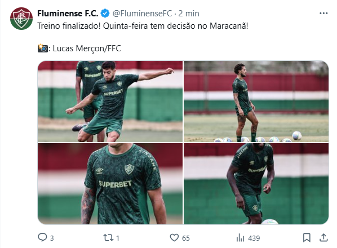Open photo of player kicking ball
The height and width of the screenshot is (248, 337).
[x=110, y=101]
